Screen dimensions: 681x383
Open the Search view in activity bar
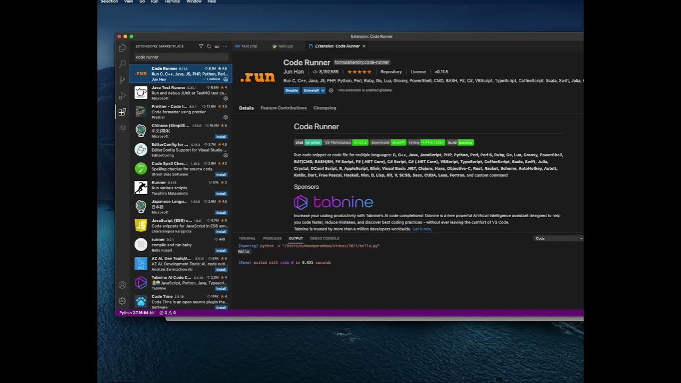click(122, 64)
